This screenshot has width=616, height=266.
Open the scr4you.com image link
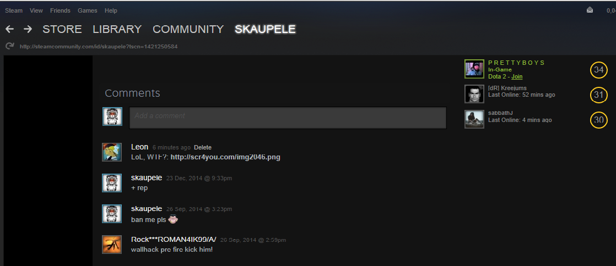tap(225, 158)
